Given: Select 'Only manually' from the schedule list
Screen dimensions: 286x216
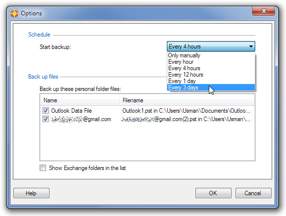Looking at the screenshot, I should pyautogui.click(x=211, y=55).
